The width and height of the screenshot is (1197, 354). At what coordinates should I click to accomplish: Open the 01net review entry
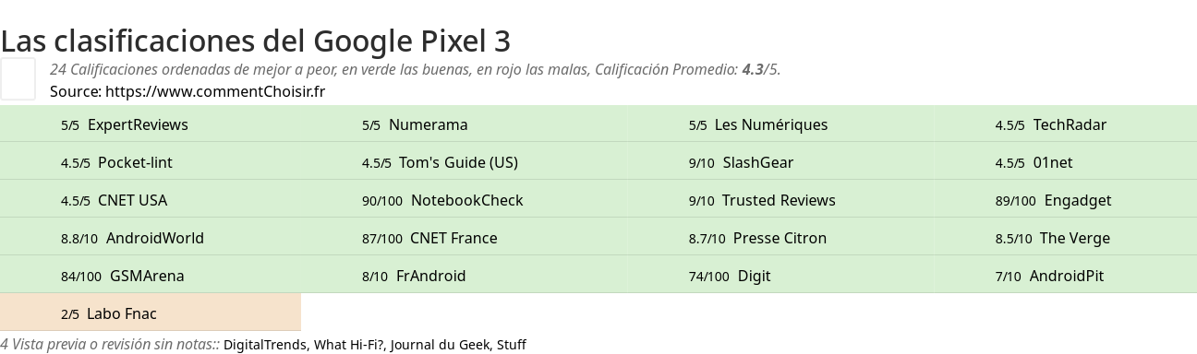(1066, 162)
